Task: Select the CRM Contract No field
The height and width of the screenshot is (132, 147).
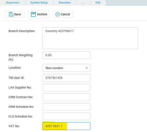Action: [x=66, y=97]
